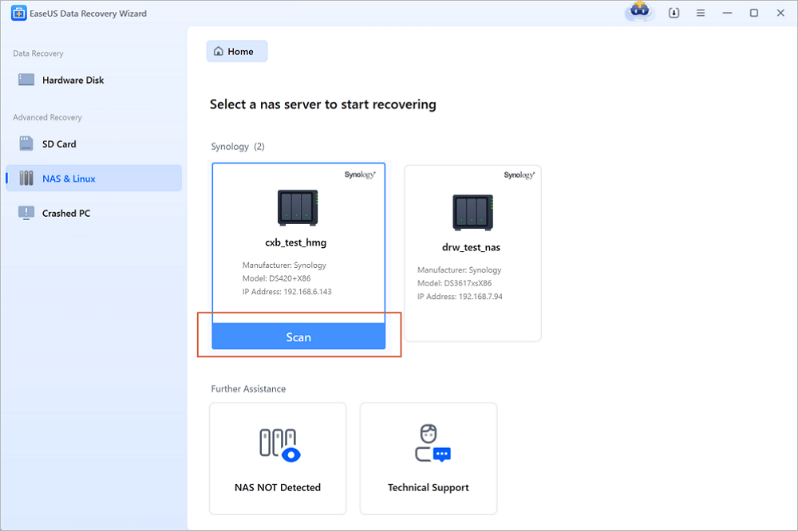Click the cxb_test_hmg NAS device image
The image size is (798, 531).
point(298,207)
